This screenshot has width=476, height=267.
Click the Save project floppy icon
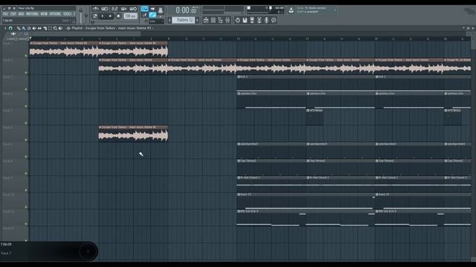(x=245, y=20)
